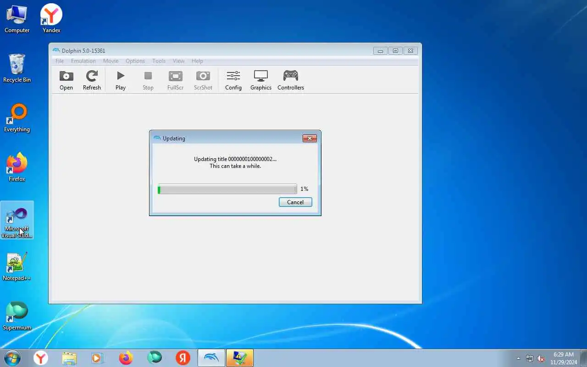The height and width of the screenshot is (367, 587).
Task: Click the Supermium taskbar icon
Action: tap(155, 358)
